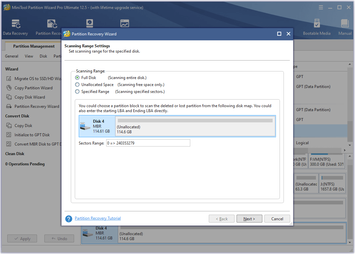Click the Convert Disk section header

tap(17, 116)
